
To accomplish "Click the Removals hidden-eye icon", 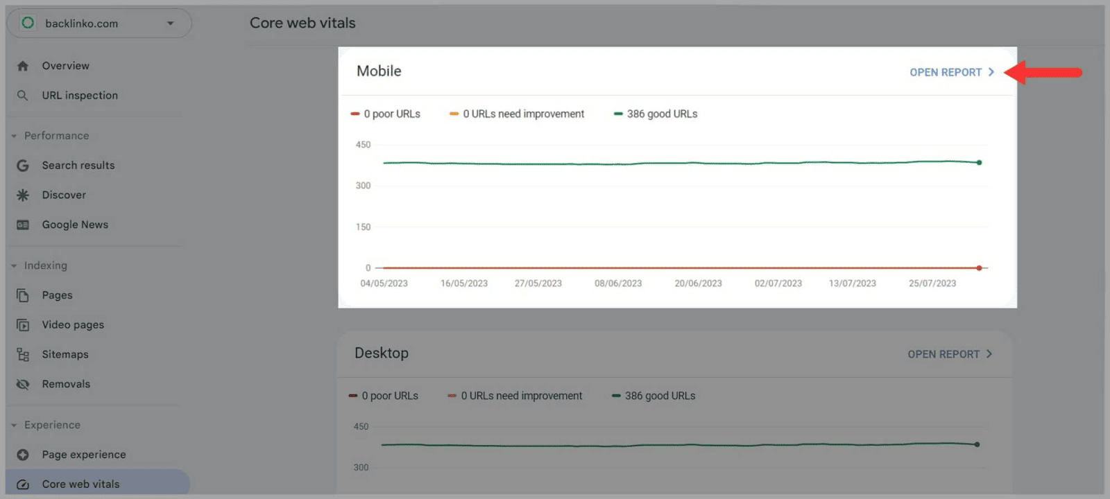I will tap(23, 384).
